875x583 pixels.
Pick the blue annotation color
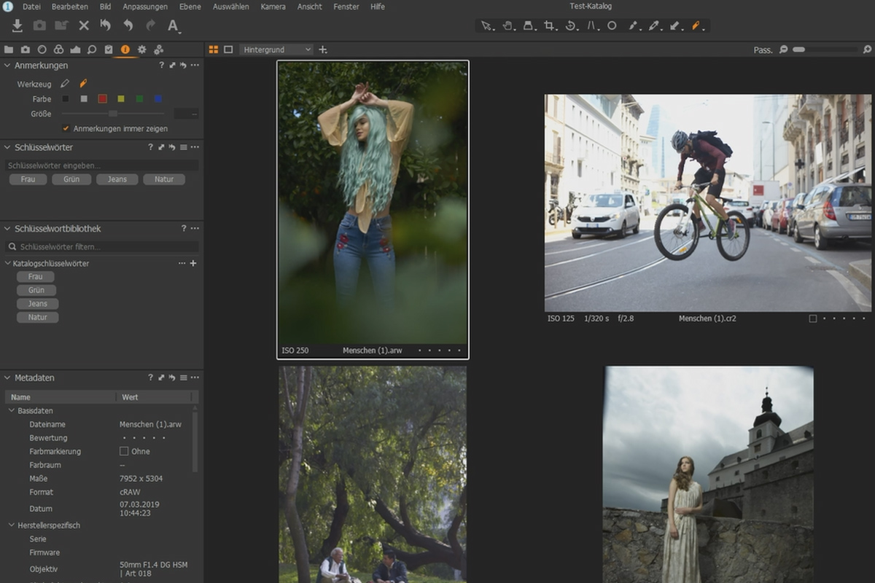pos(158,99)
